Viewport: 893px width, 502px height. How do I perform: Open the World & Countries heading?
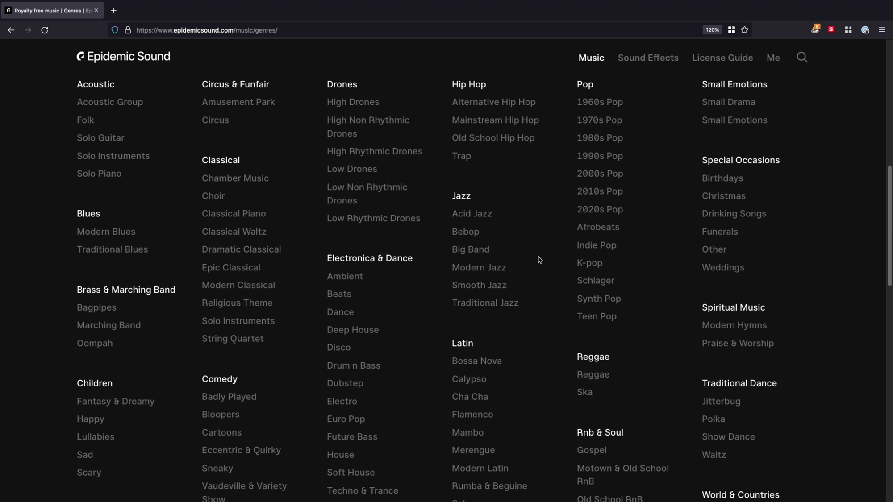click(x=740, y=495)
